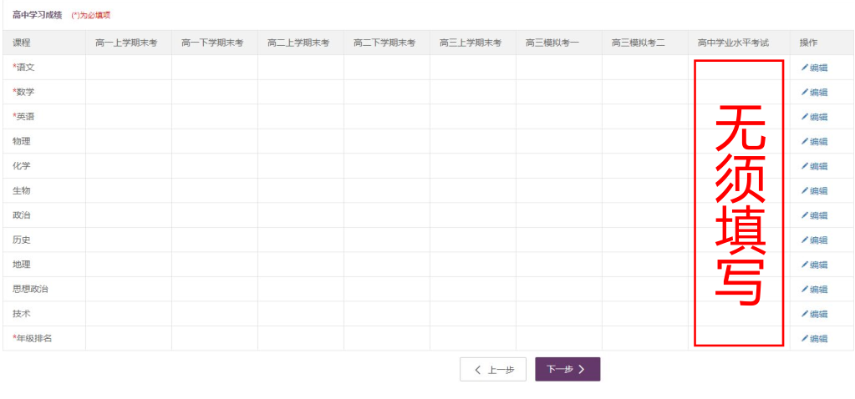Click the edit pencil icon for 化学 row

805,166
